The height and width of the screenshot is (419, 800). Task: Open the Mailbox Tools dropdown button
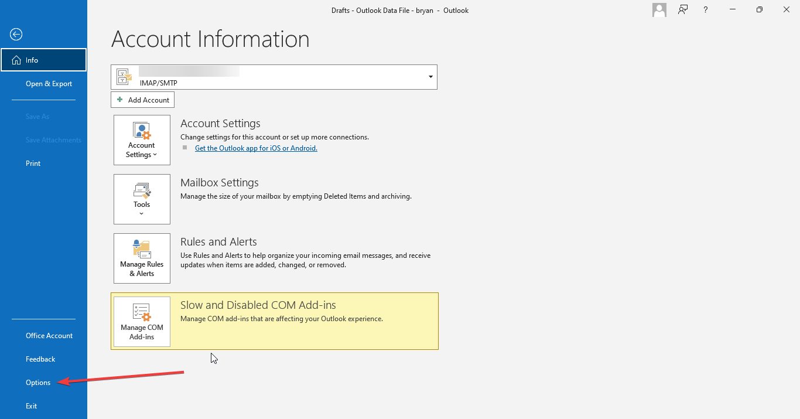pos(142,199)
